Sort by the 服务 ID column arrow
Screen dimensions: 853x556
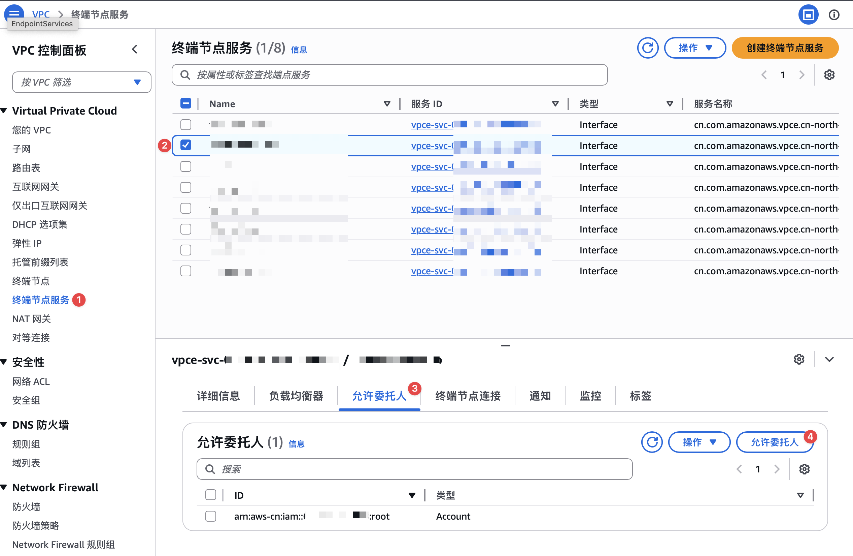pos(555,104)
